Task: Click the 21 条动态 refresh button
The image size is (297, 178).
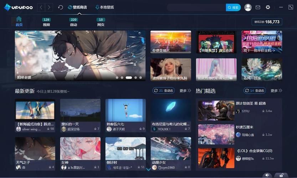Action: tap(164, 91)
